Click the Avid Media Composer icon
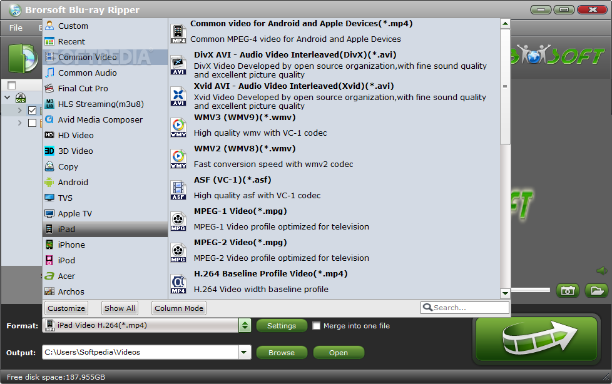Image resolution: width=612 pixels, height=384 pixels. pos(49,119)
